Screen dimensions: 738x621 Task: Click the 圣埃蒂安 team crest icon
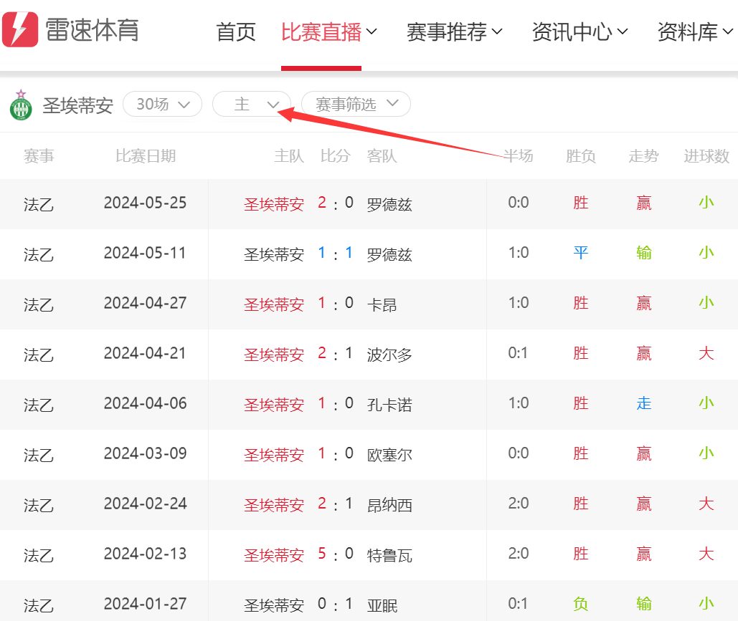20,105
